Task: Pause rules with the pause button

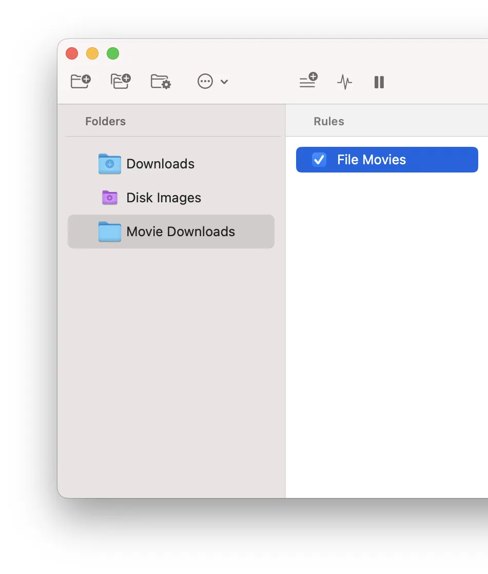Action: click(x=379, y=82)
